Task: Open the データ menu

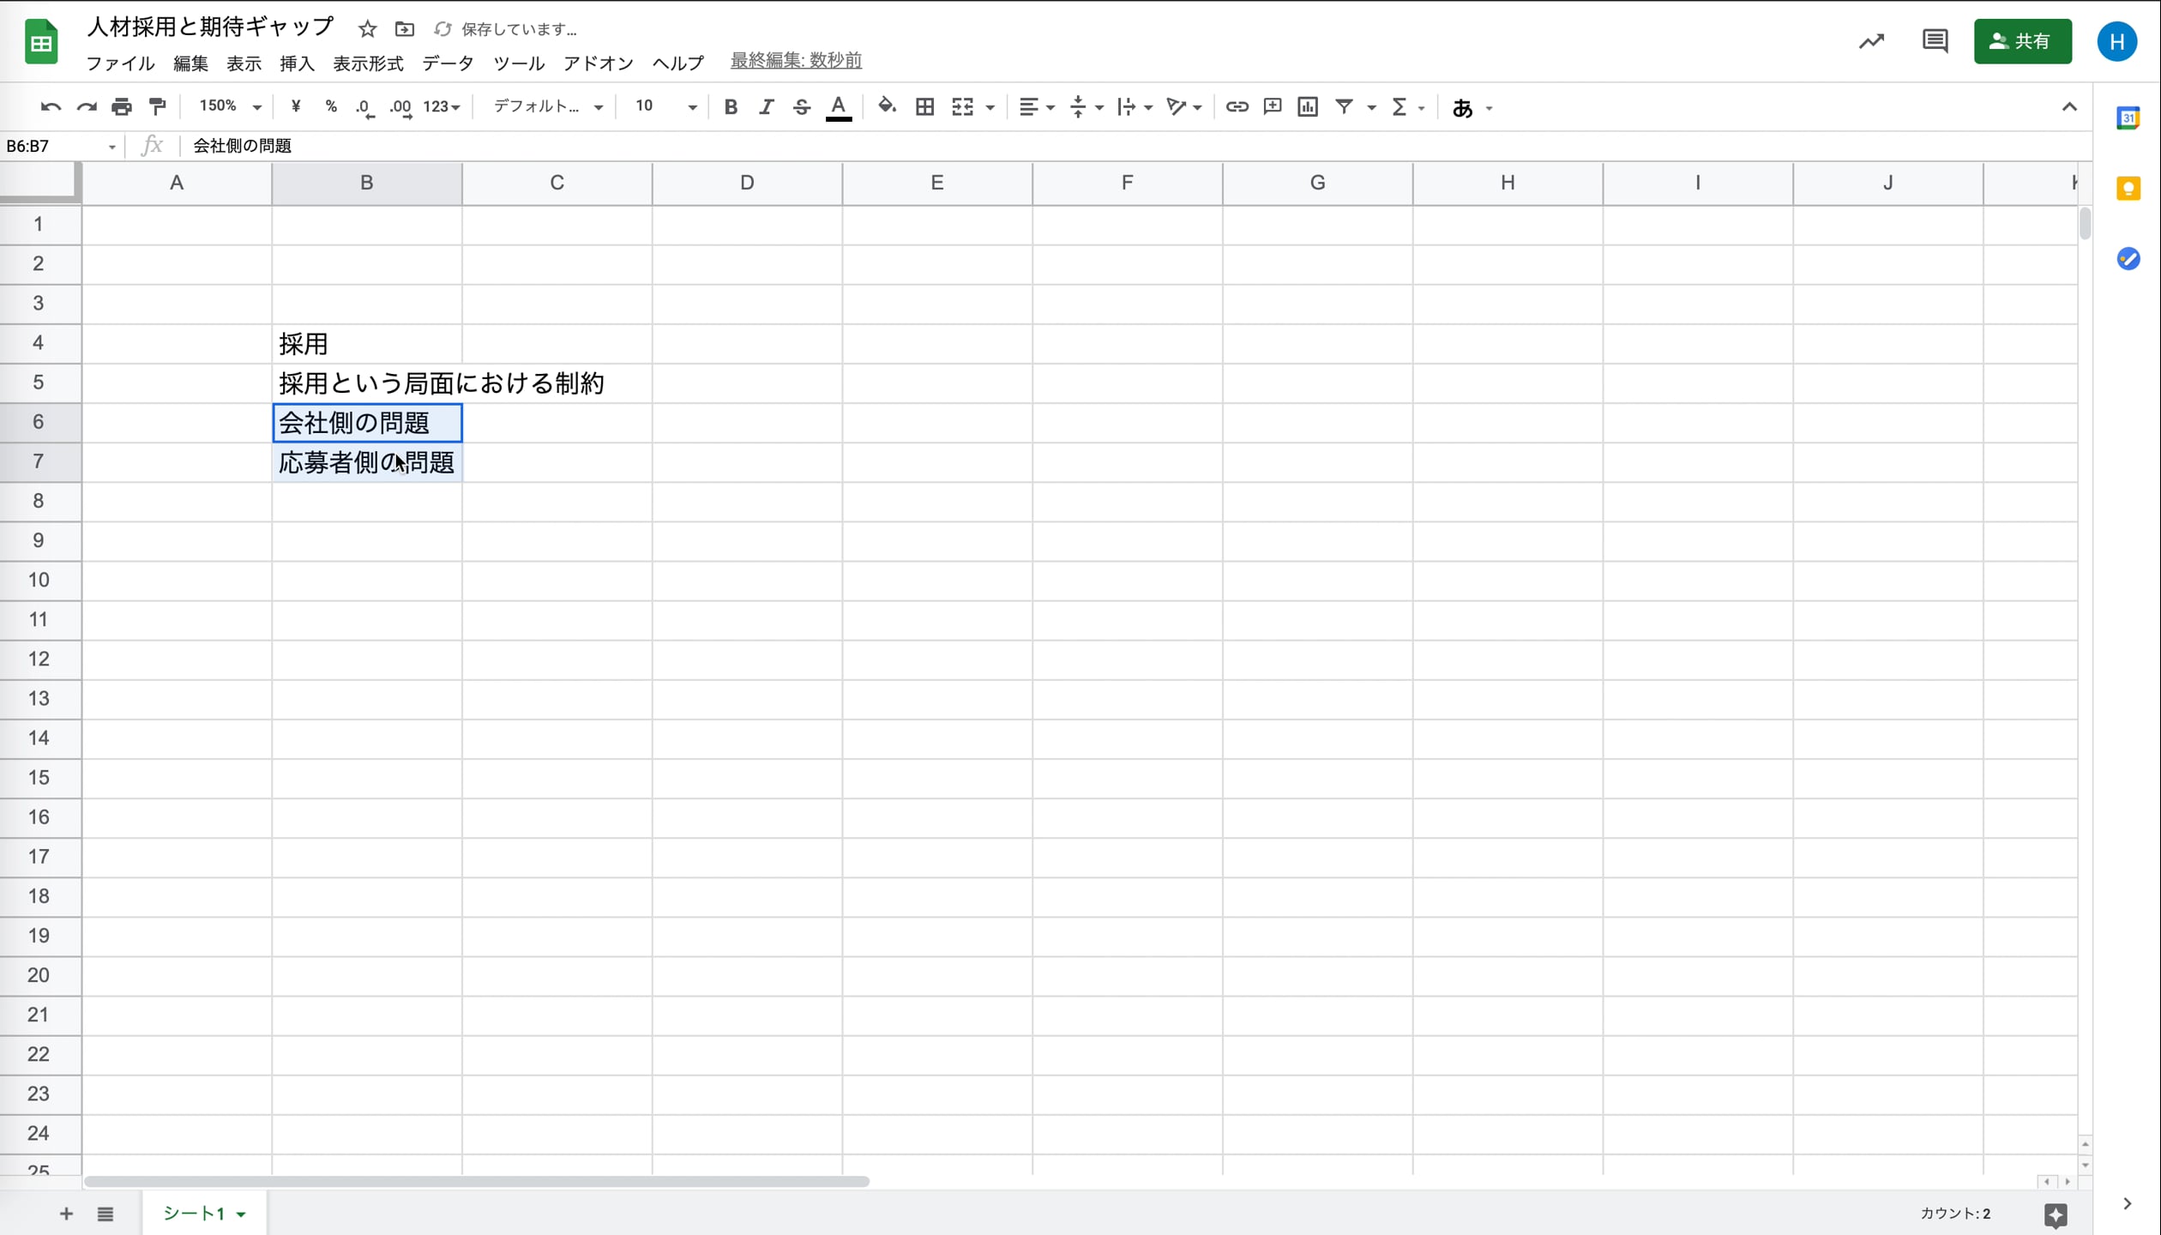Action: tap(447, 63)
